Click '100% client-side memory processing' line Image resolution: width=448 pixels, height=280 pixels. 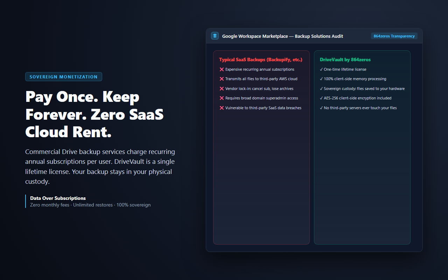click(x=353, y=79)
